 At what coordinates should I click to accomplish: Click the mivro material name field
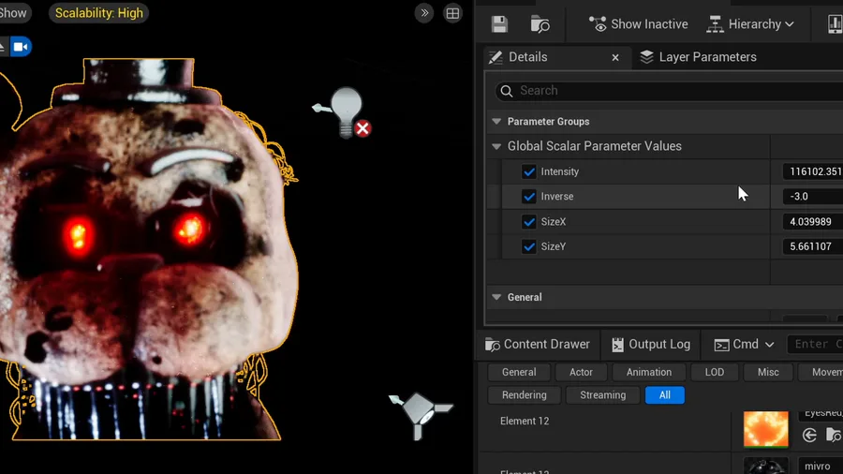[821, 466]
